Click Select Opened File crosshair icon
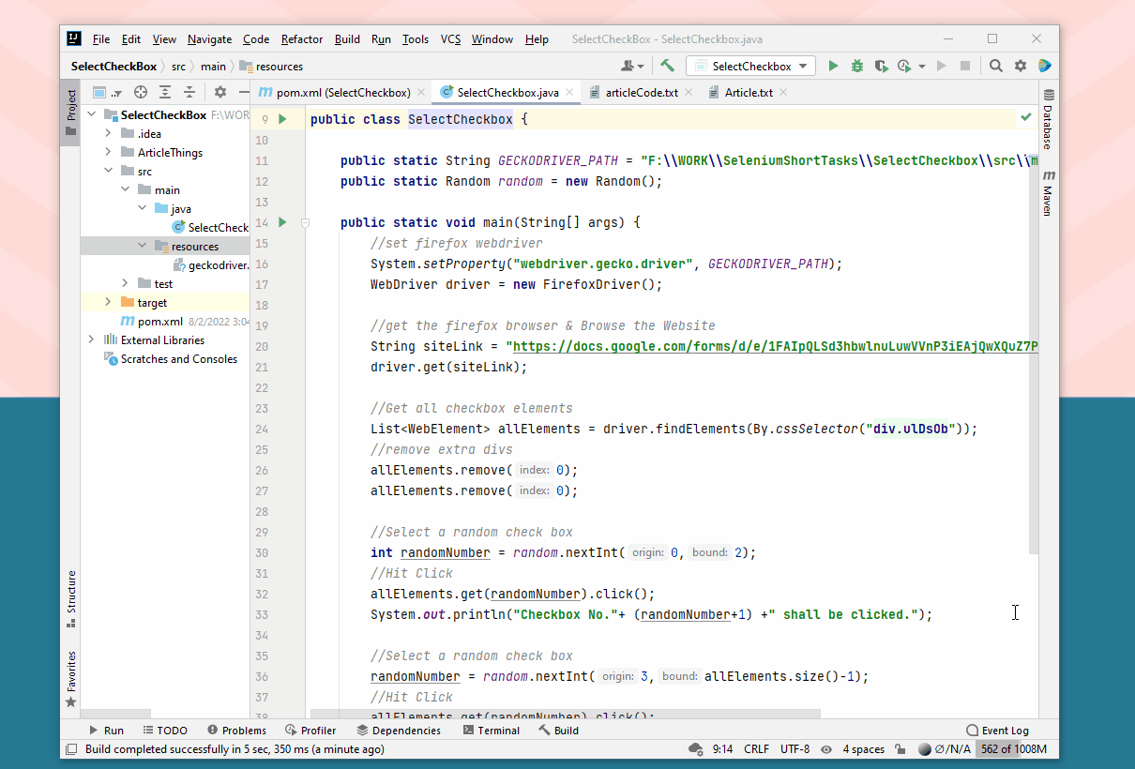The width and height of the screenshot is (1135, 769). 141,92
